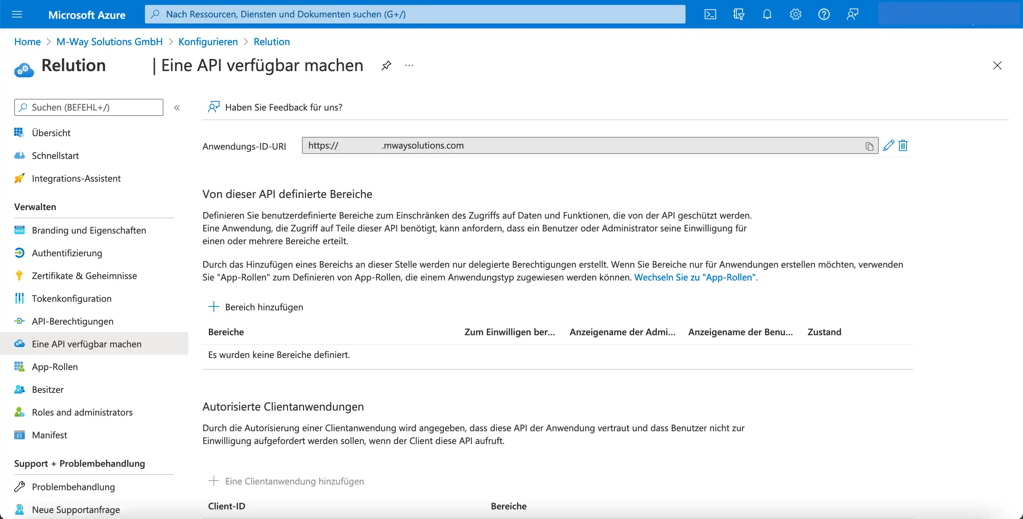
Task: Click the Zustand column header
Action: click(824, 332)
